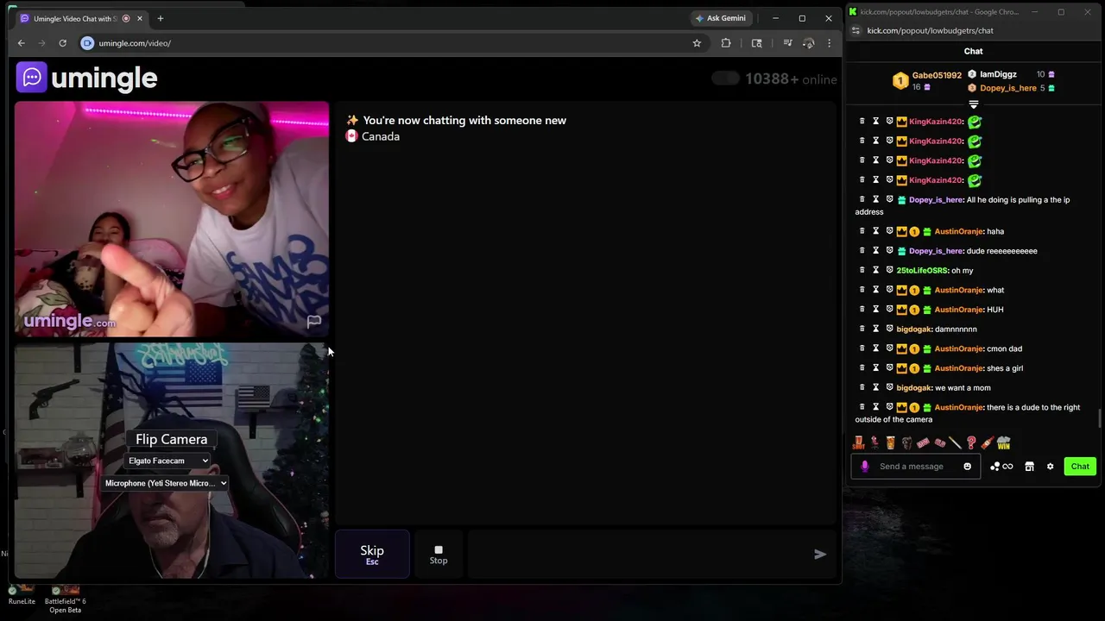Open the Kick shop storefront icon
The width and height of the screenshot is (1105, 621).
(1029, 467)
